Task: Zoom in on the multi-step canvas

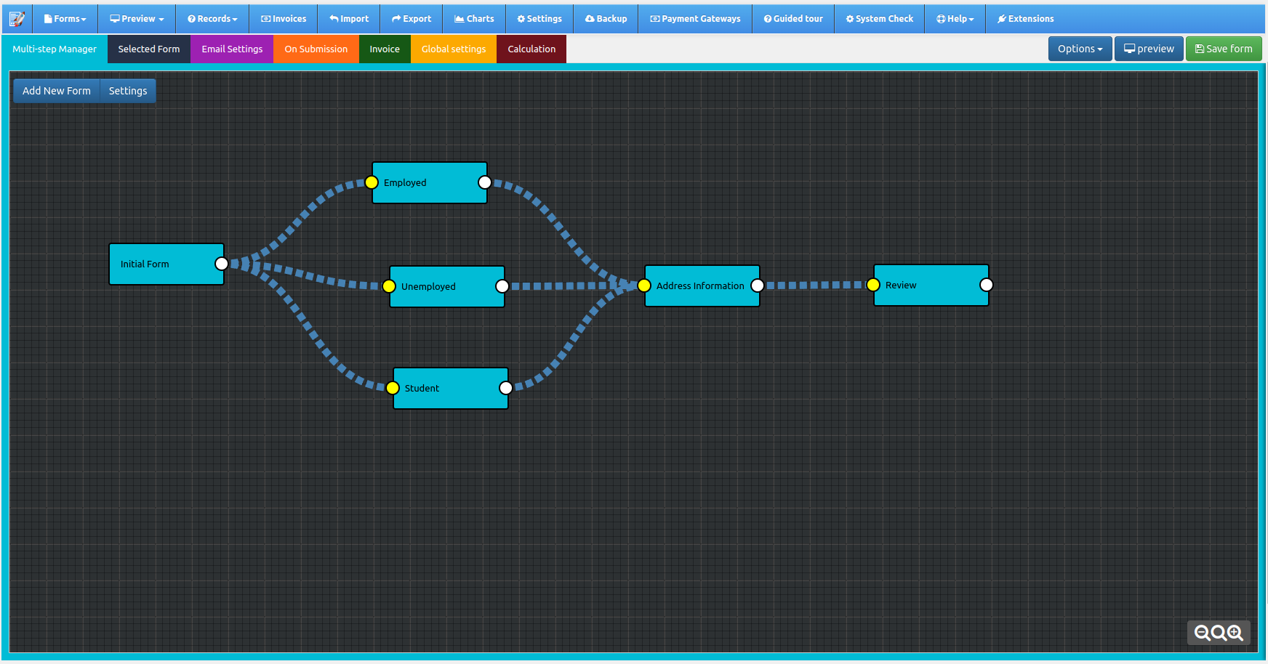Action: coord(1235,633)
